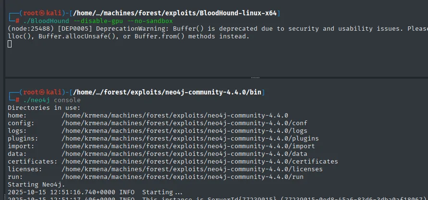Click the path ending in /logs
Image resolution: width=428 pixels, height=200 pixels.
click(184, 130)
